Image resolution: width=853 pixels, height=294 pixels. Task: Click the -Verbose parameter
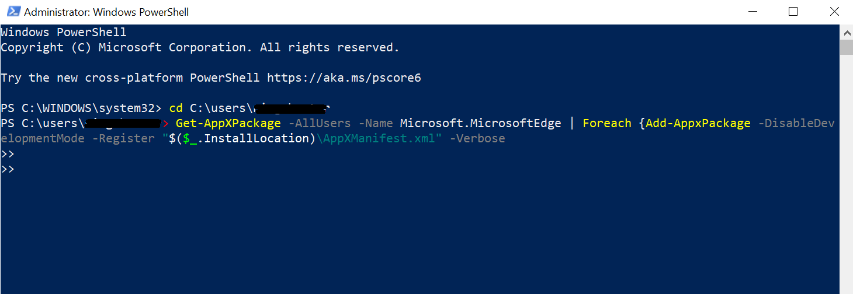[477, 138]
